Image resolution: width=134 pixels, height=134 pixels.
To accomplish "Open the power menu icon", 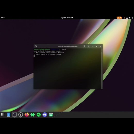I will pos(132,18).
